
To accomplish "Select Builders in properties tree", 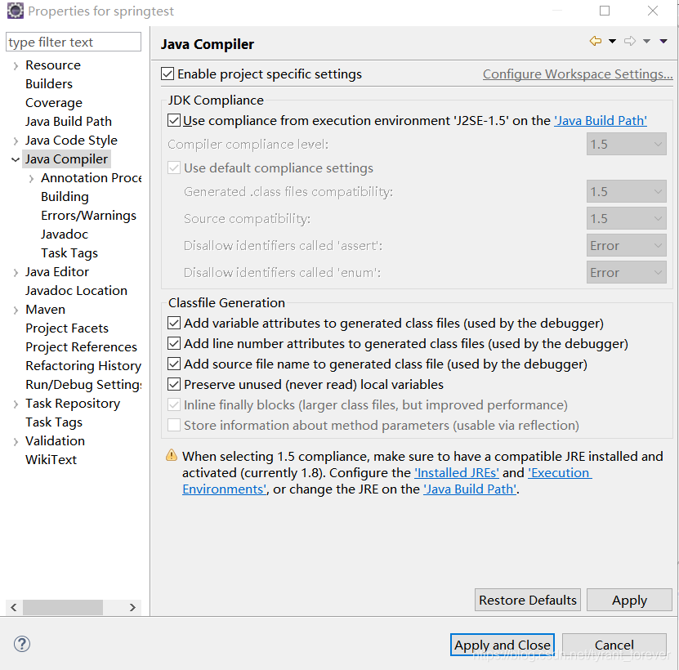I will click(x=49, y=83).
